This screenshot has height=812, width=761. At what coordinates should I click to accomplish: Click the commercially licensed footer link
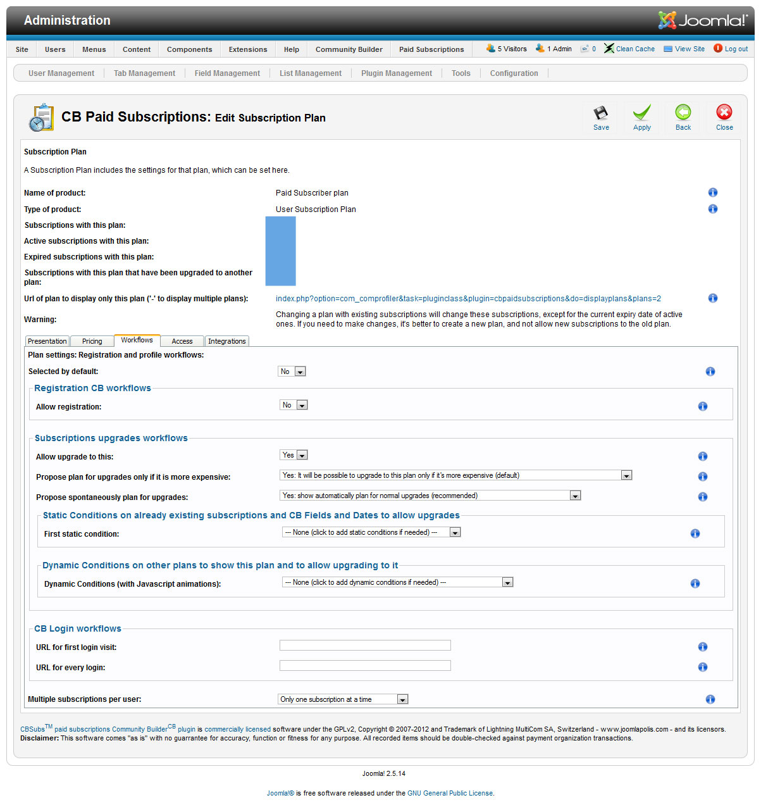point(238,729)
